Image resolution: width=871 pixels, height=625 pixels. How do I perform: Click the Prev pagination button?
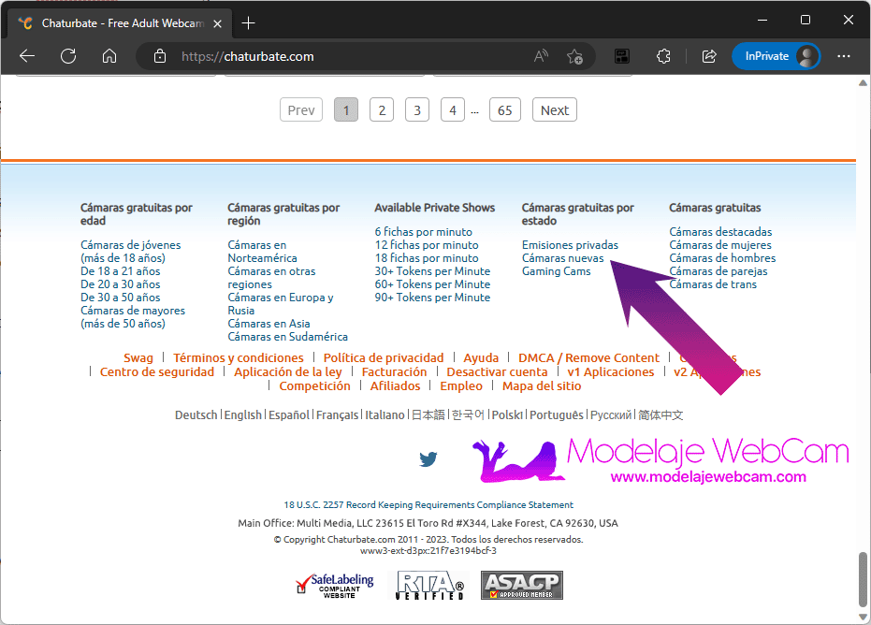pos(301,110)
